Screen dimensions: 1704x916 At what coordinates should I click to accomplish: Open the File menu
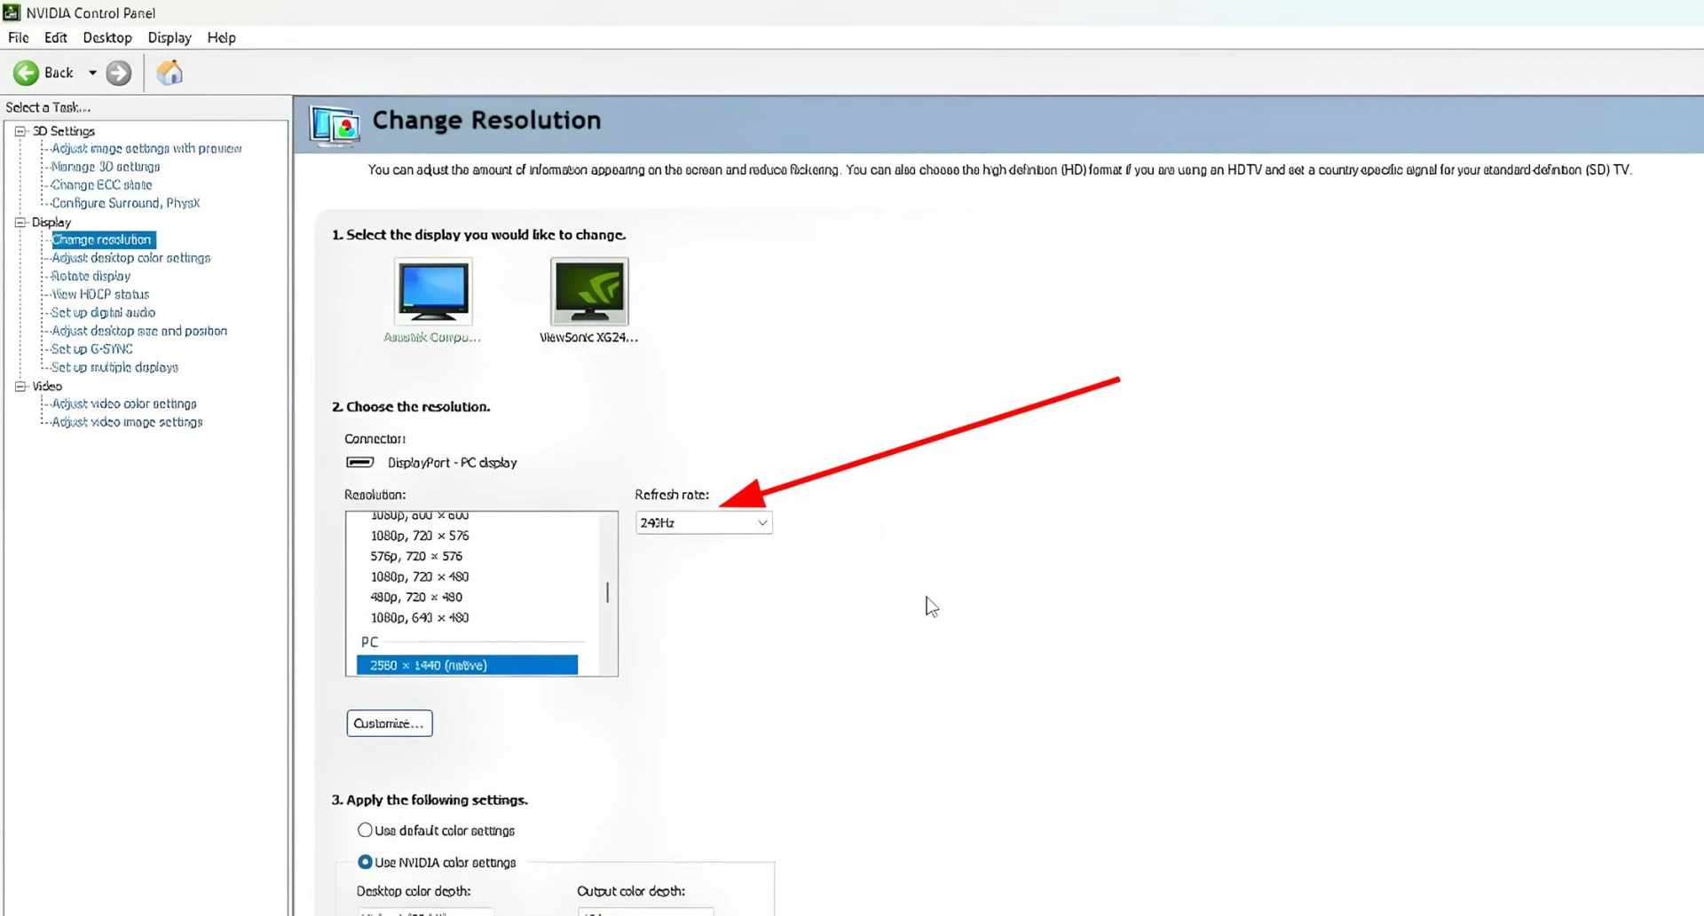point(18,37)
